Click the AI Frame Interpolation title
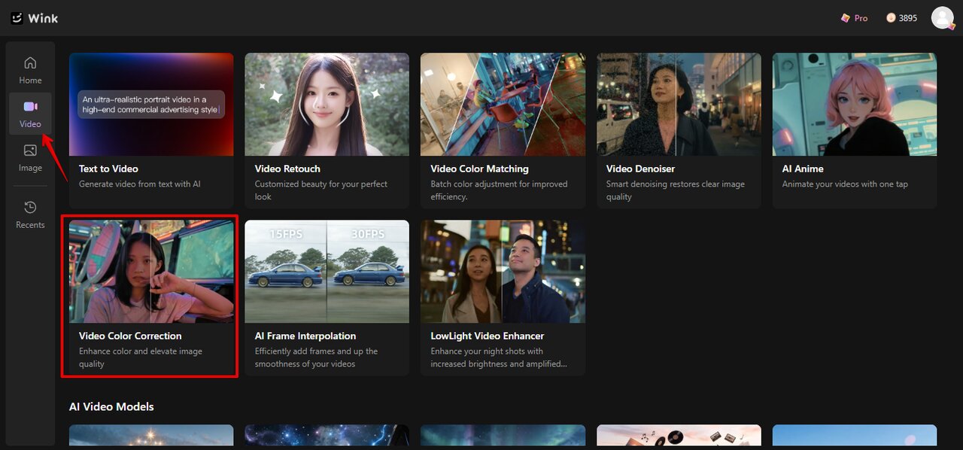Image resolution: width=963 pixels, height=450 pixels. coord(305,336)
